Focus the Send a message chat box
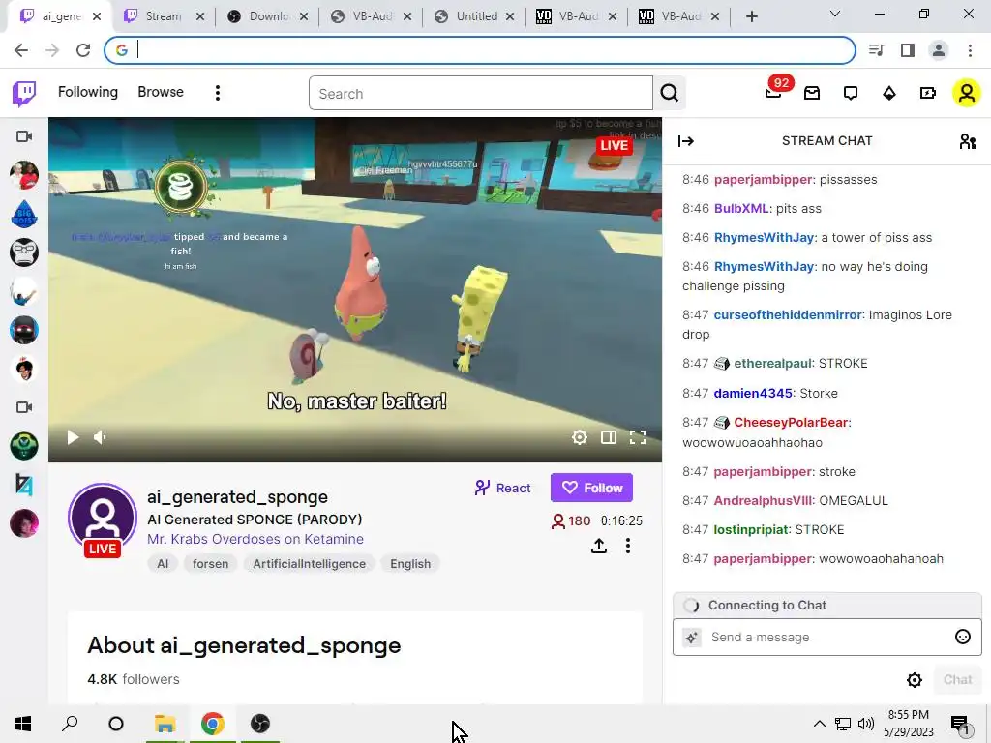Image resolution: width=991 pixels, height=743 pixels. click(x=826, y=637)
